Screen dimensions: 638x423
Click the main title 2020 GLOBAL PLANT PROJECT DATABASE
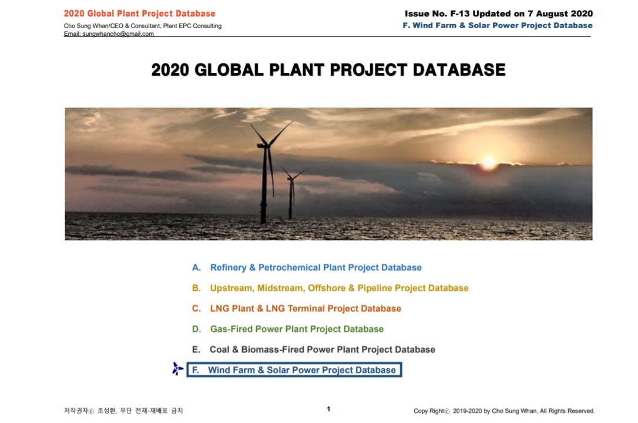coord(328,70)
